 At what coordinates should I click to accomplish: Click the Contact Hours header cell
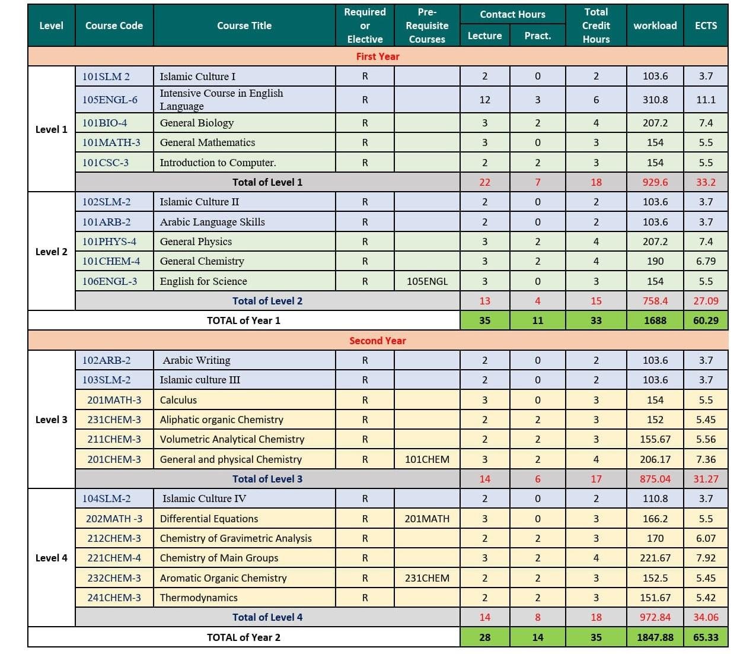[x=512, y=14]
